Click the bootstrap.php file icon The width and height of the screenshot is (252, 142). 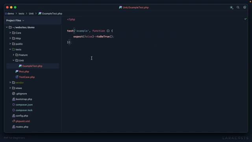pyautogui.click(x=13, y=99)
